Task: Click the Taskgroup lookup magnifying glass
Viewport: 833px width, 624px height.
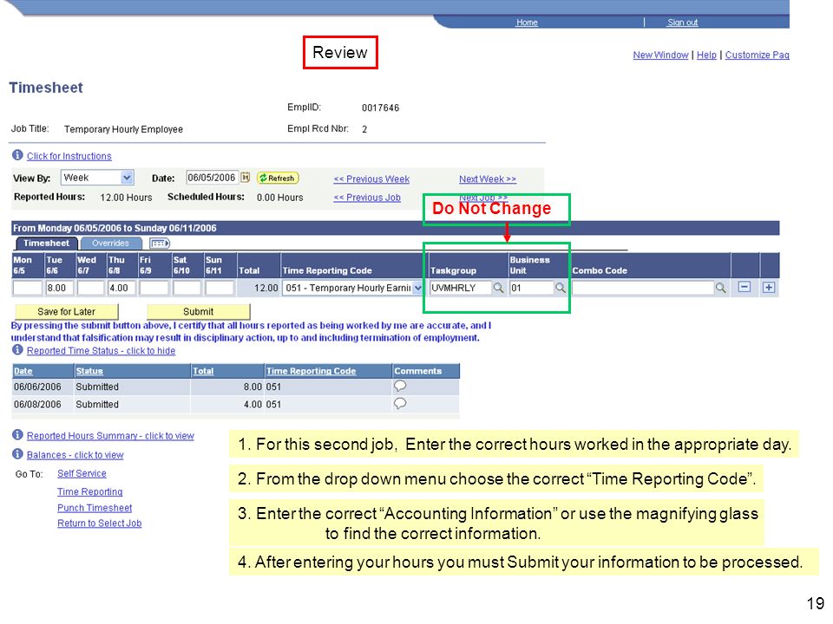Action: [498, 288]
